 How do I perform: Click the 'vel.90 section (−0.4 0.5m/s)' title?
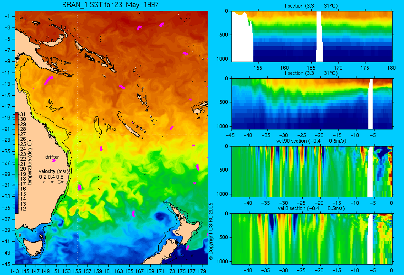coord(311,141)
